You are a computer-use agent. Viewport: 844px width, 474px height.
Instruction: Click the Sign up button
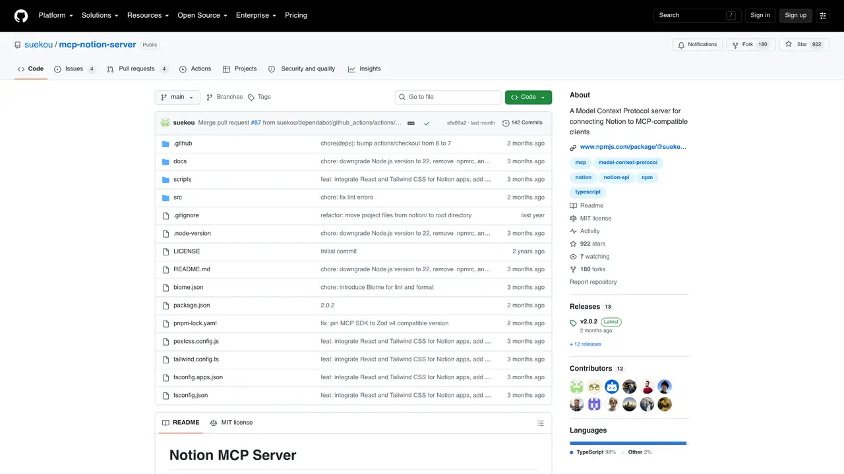click(x=795, y=15)
